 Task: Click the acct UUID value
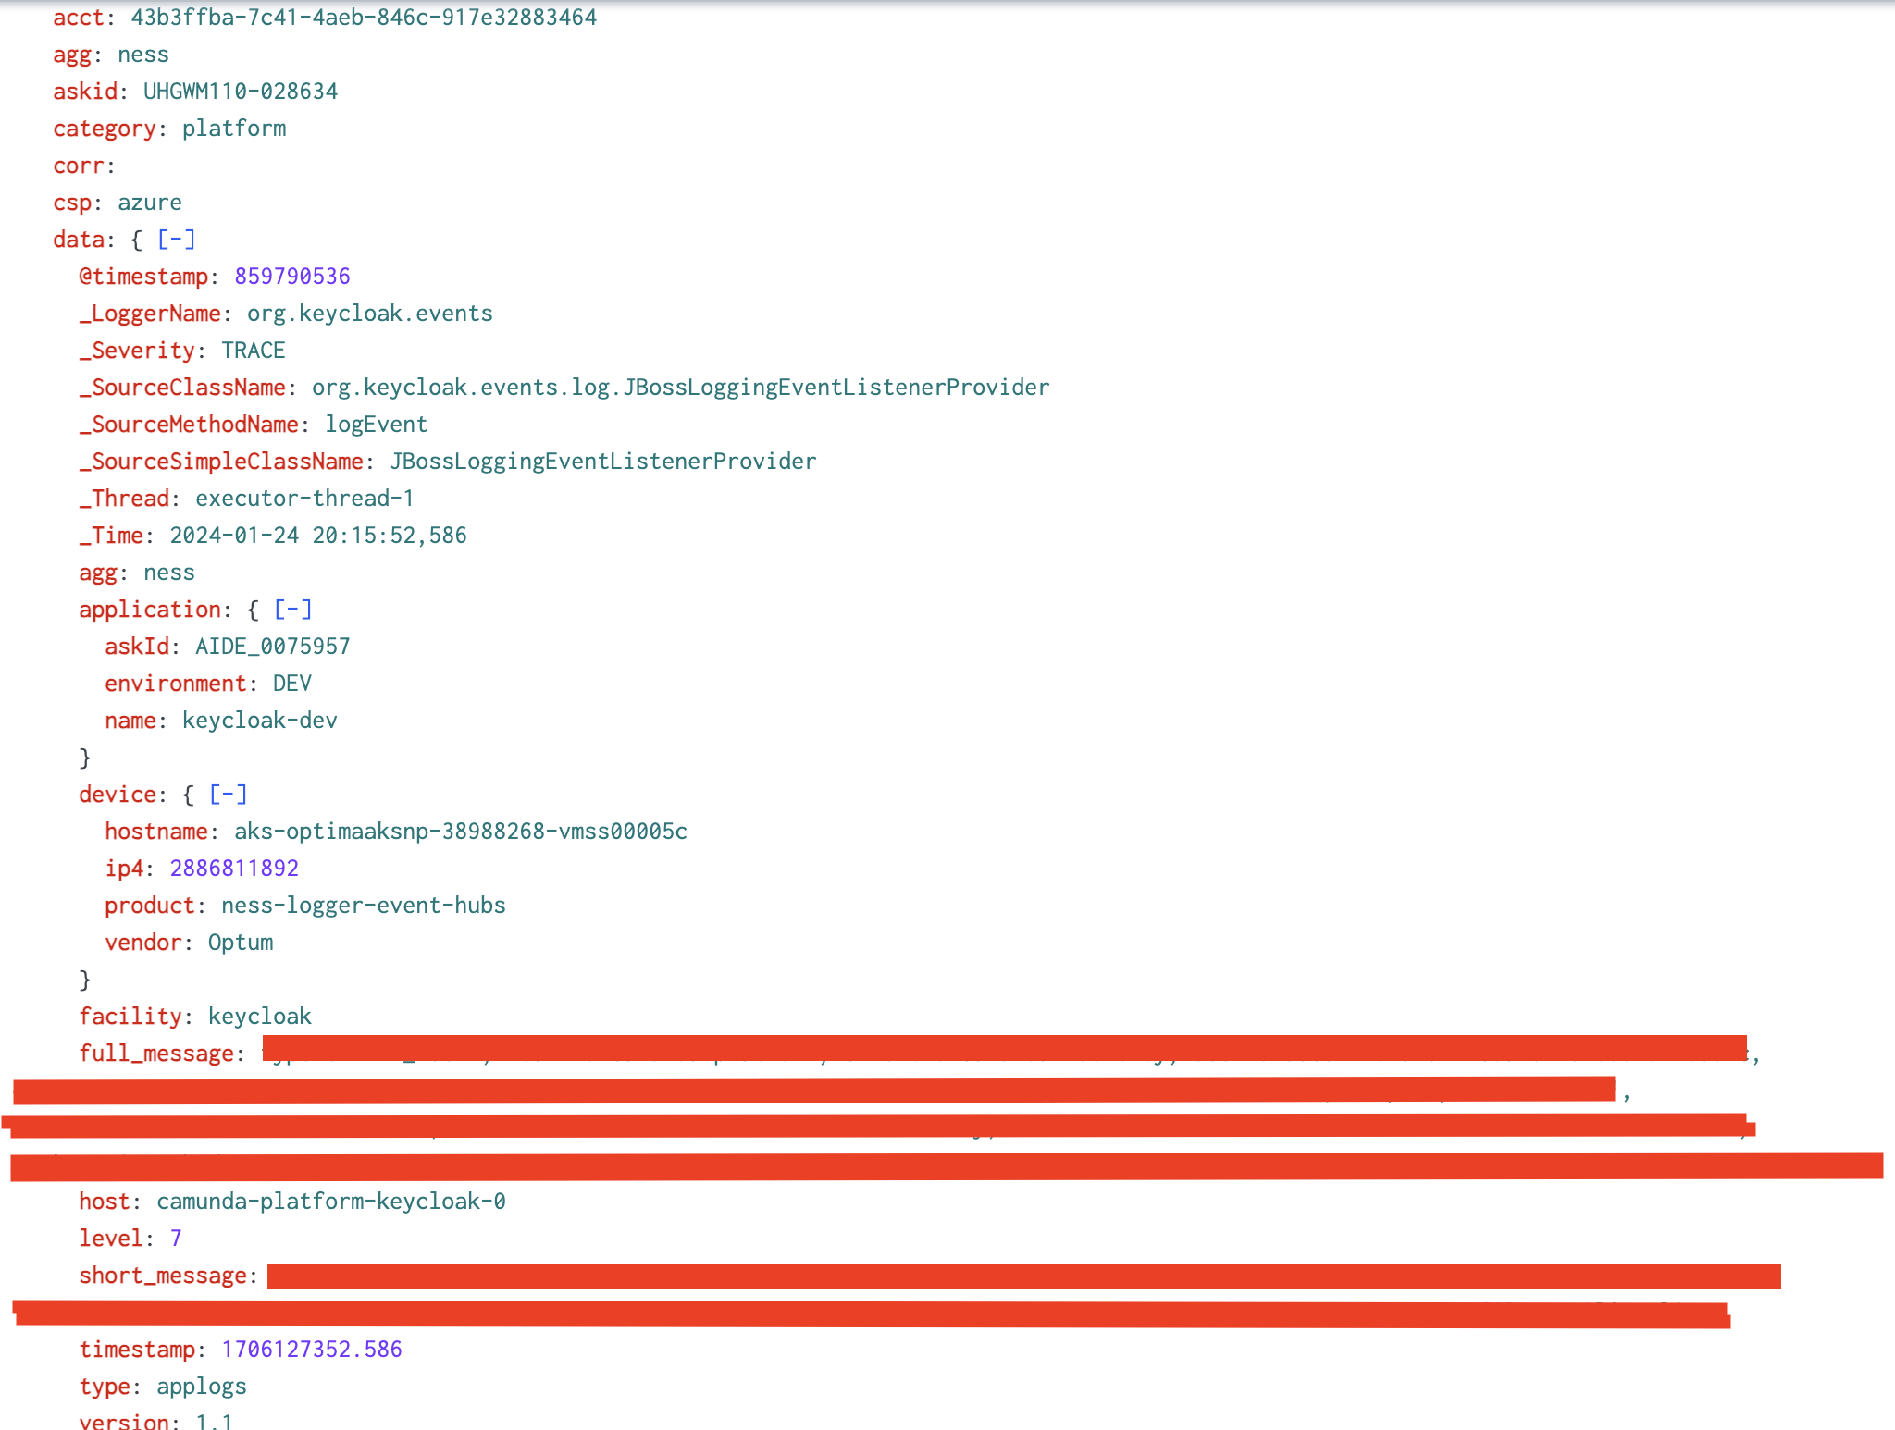(x=364, y=18)
